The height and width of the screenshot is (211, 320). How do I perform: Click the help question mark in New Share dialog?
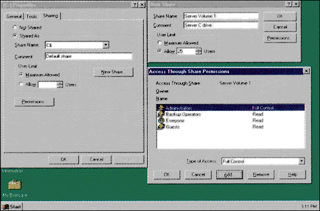click(289, 4)
